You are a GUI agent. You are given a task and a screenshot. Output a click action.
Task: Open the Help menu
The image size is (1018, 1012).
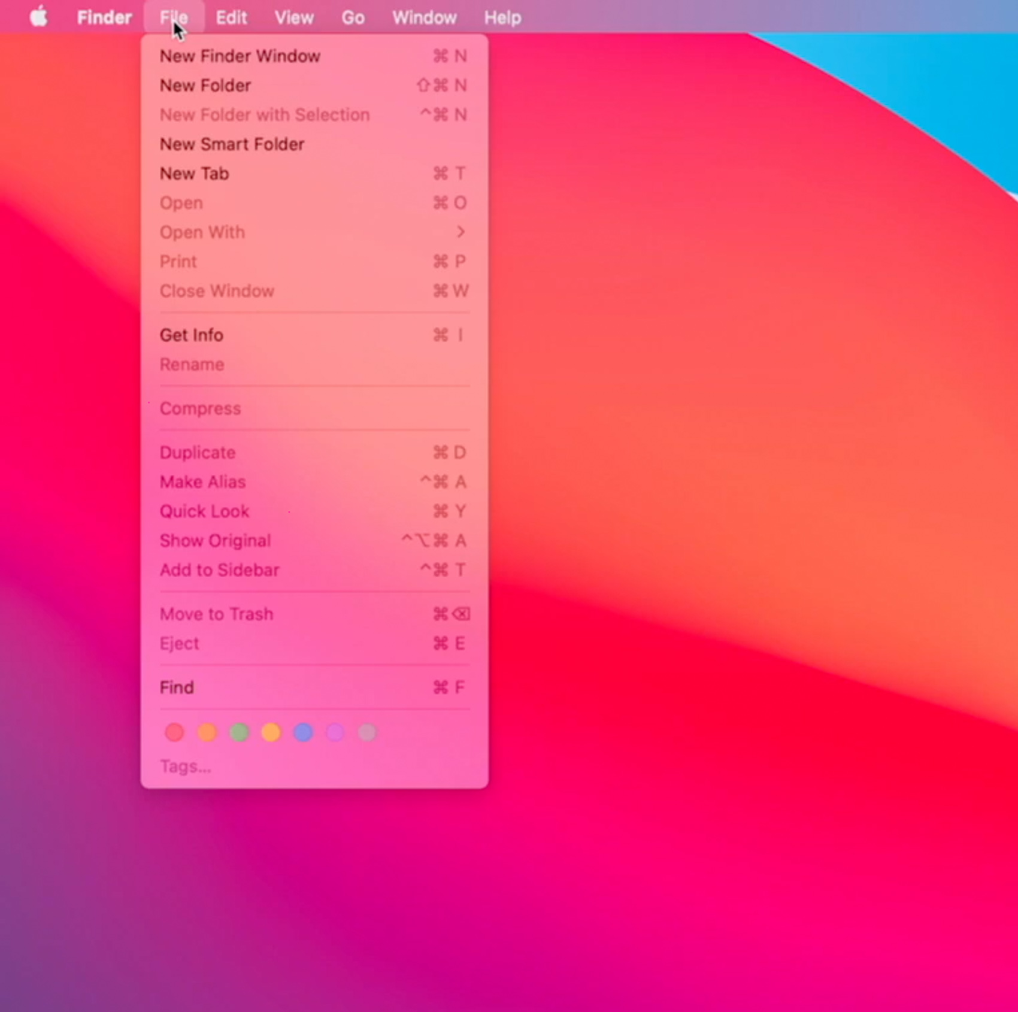pos(502,17)
